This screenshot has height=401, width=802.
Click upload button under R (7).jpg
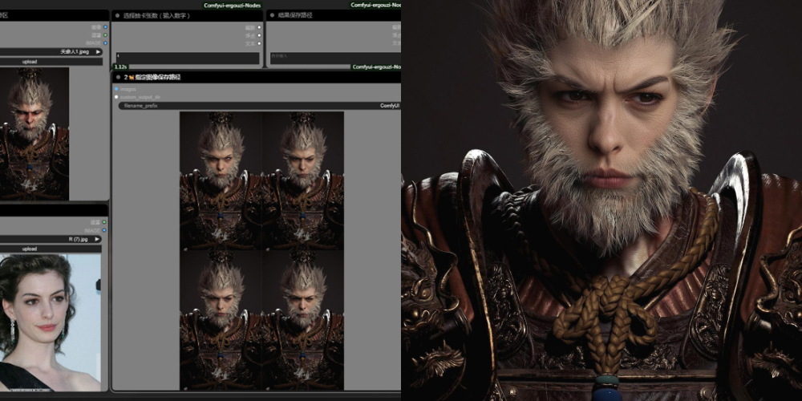pyautogui.click(x=51, y=249)
